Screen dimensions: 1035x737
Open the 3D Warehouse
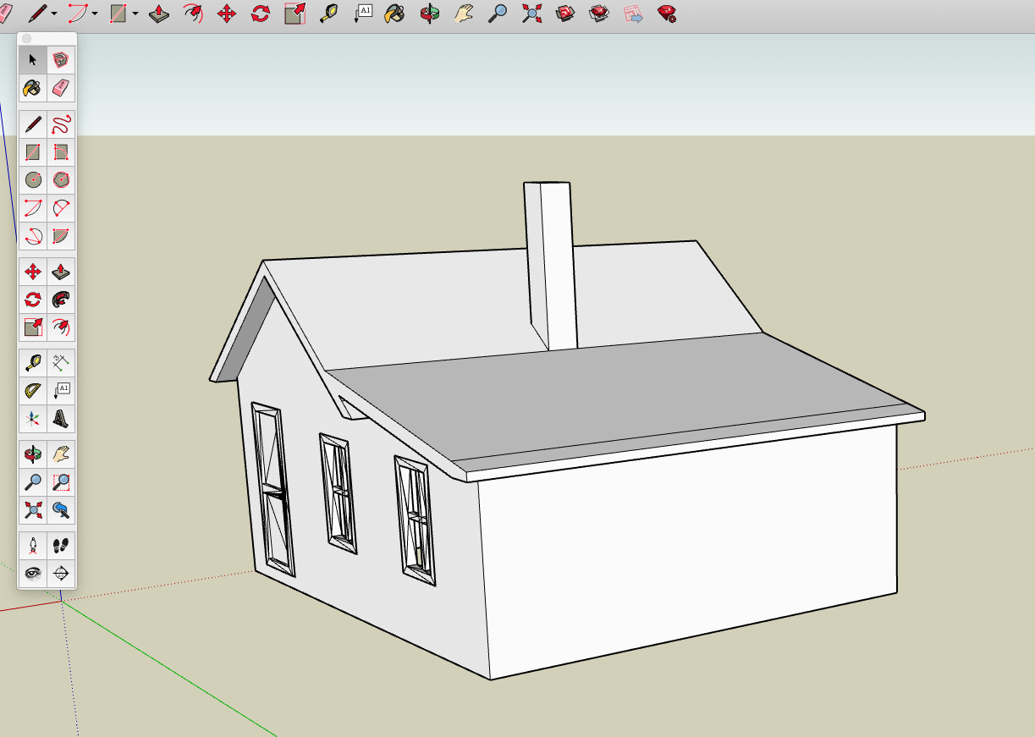pyautogui.click(x=565, y=13)
